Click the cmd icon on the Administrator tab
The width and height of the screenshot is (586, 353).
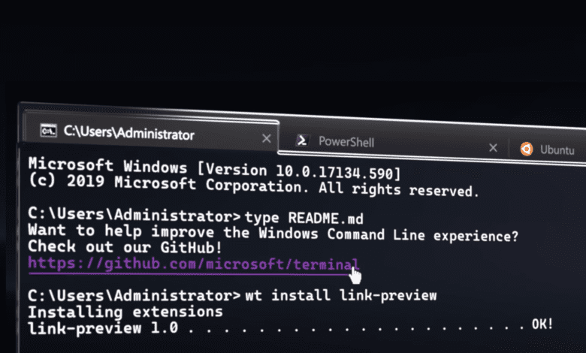[49, 131]
